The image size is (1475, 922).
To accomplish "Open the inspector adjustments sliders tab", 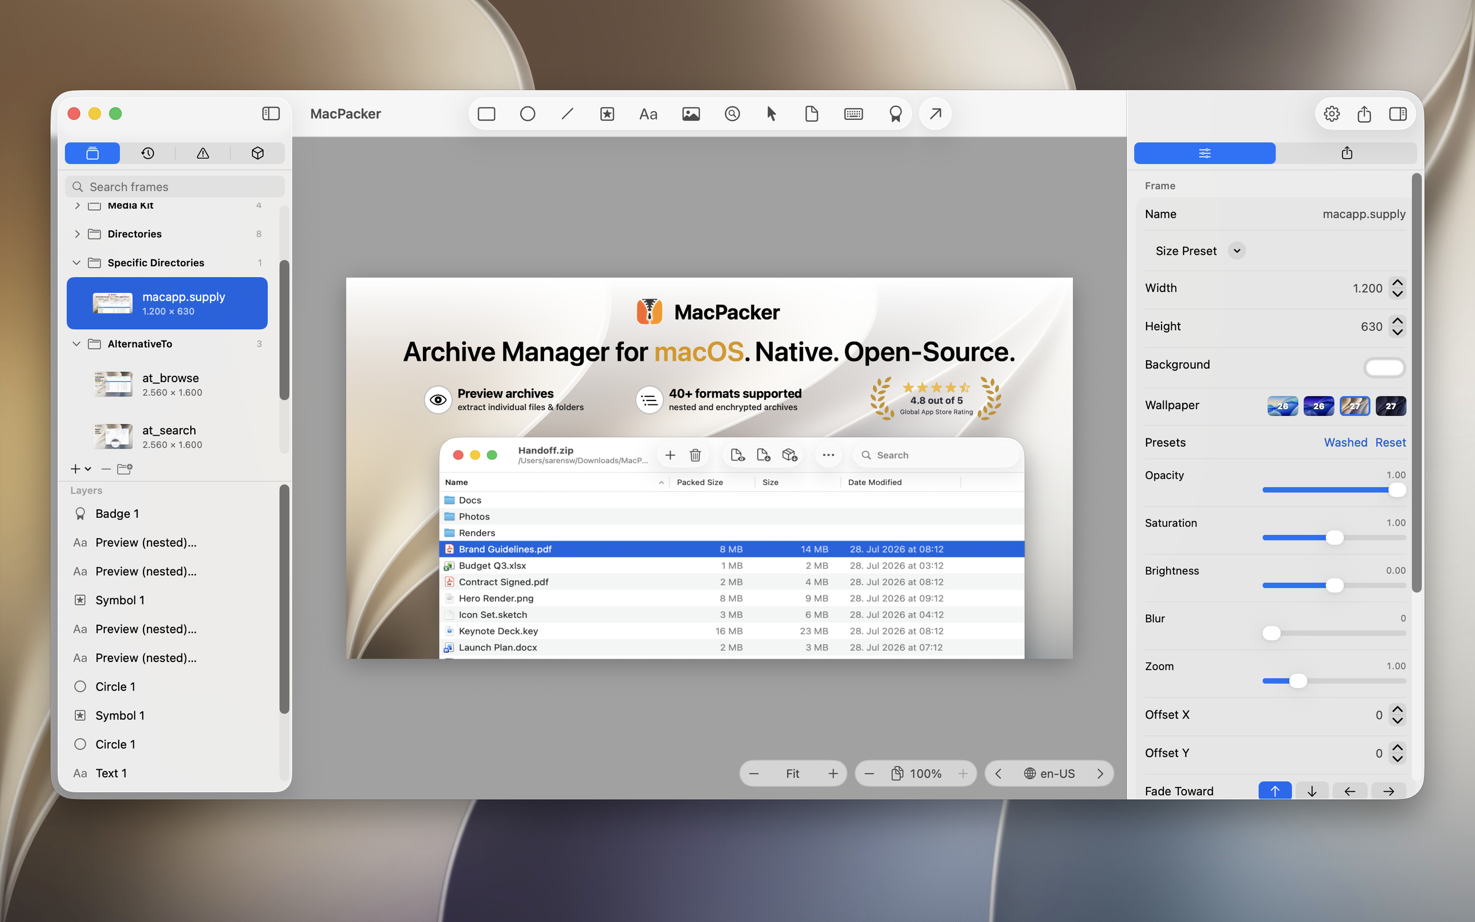I will (x=1204, y=153).
